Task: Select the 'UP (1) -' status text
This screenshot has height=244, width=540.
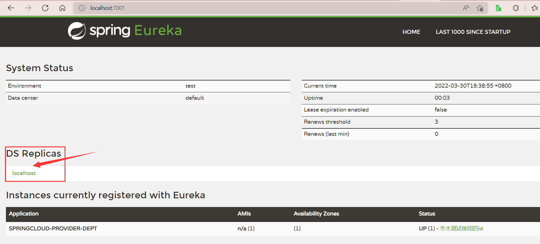Action: [x=428, y=228]
